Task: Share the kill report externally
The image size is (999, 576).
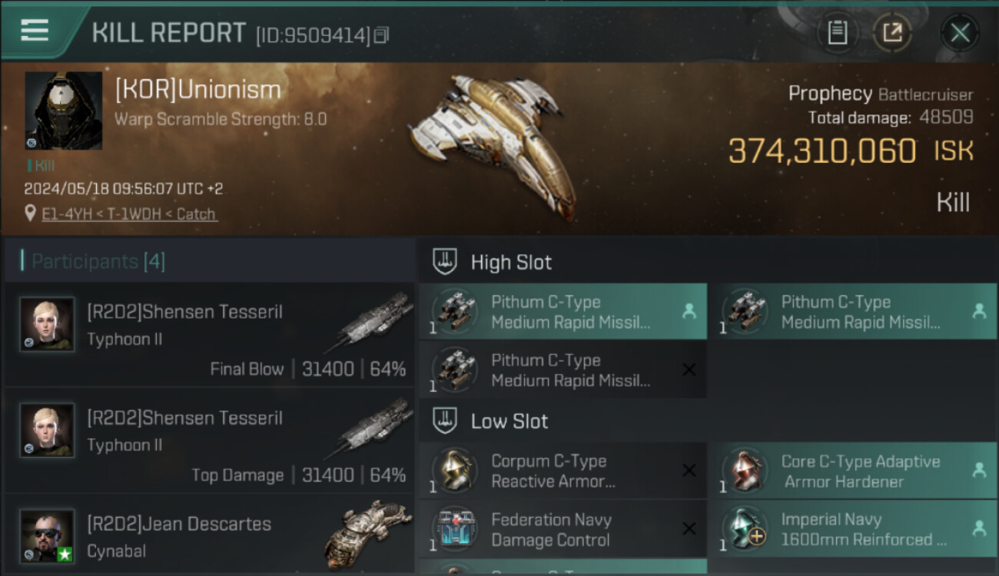Action: (892, 33)
